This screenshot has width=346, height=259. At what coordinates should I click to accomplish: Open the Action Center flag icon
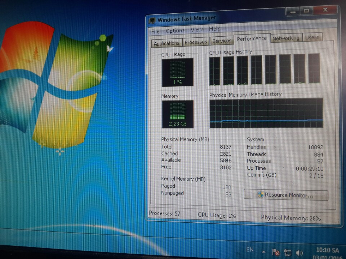tap(276, 252)
